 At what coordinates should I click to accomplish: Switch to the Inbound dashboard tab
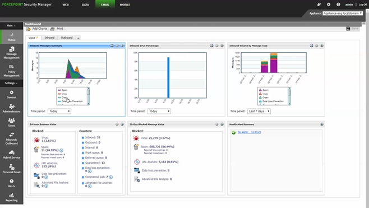pos(49,38)
